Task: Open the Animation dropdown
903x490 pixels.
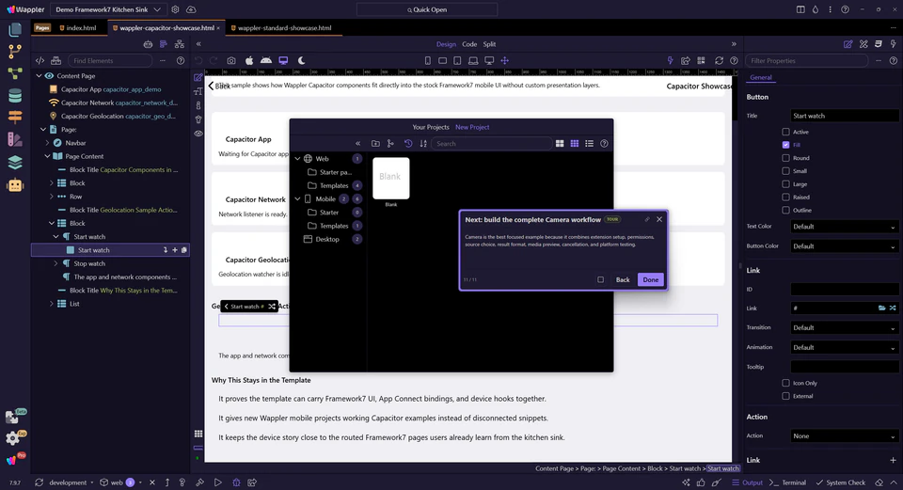Action: point(845,347)
